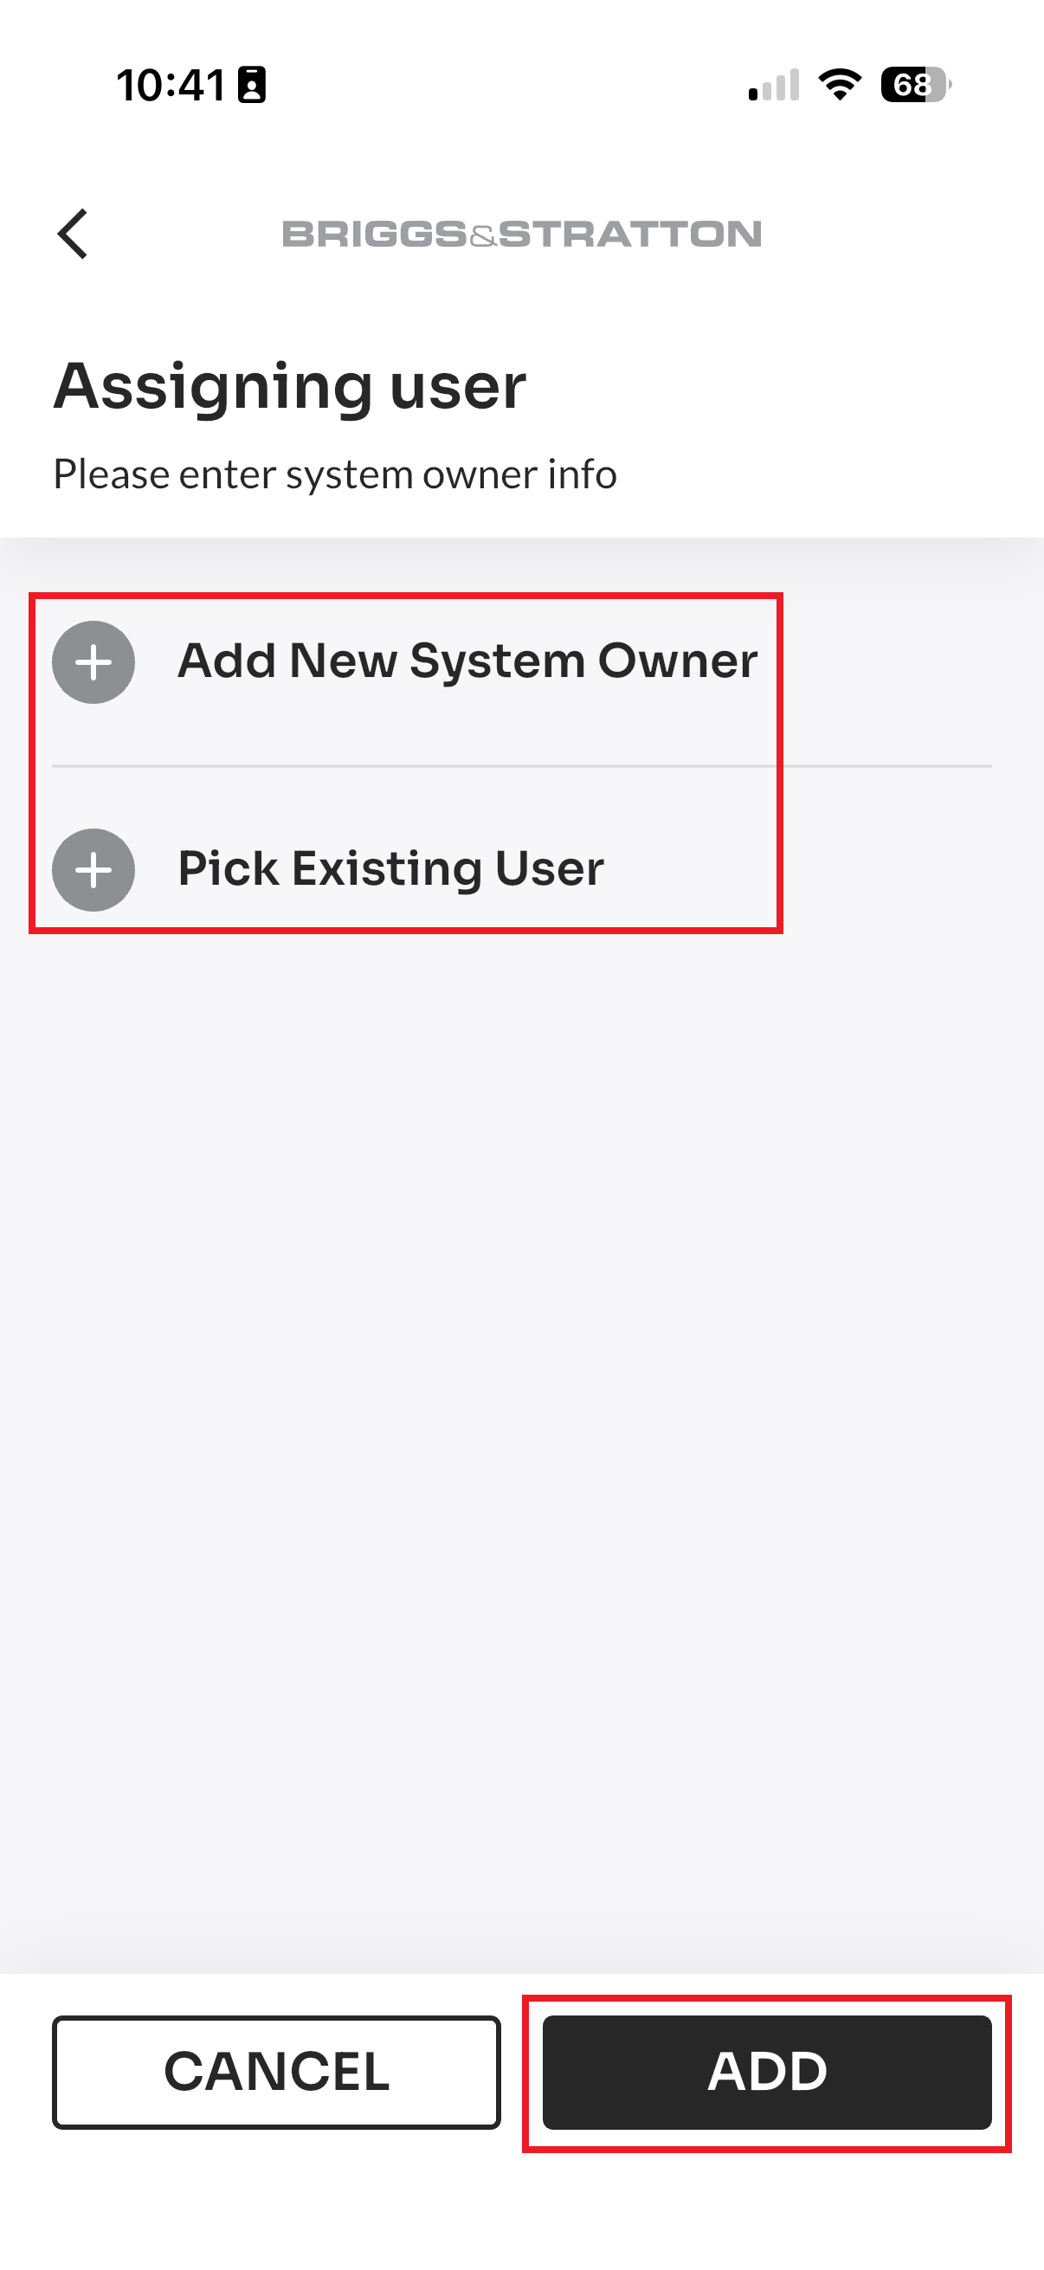
Task: Tap the plus icon beside Pick Existing User
Action: 93,870
